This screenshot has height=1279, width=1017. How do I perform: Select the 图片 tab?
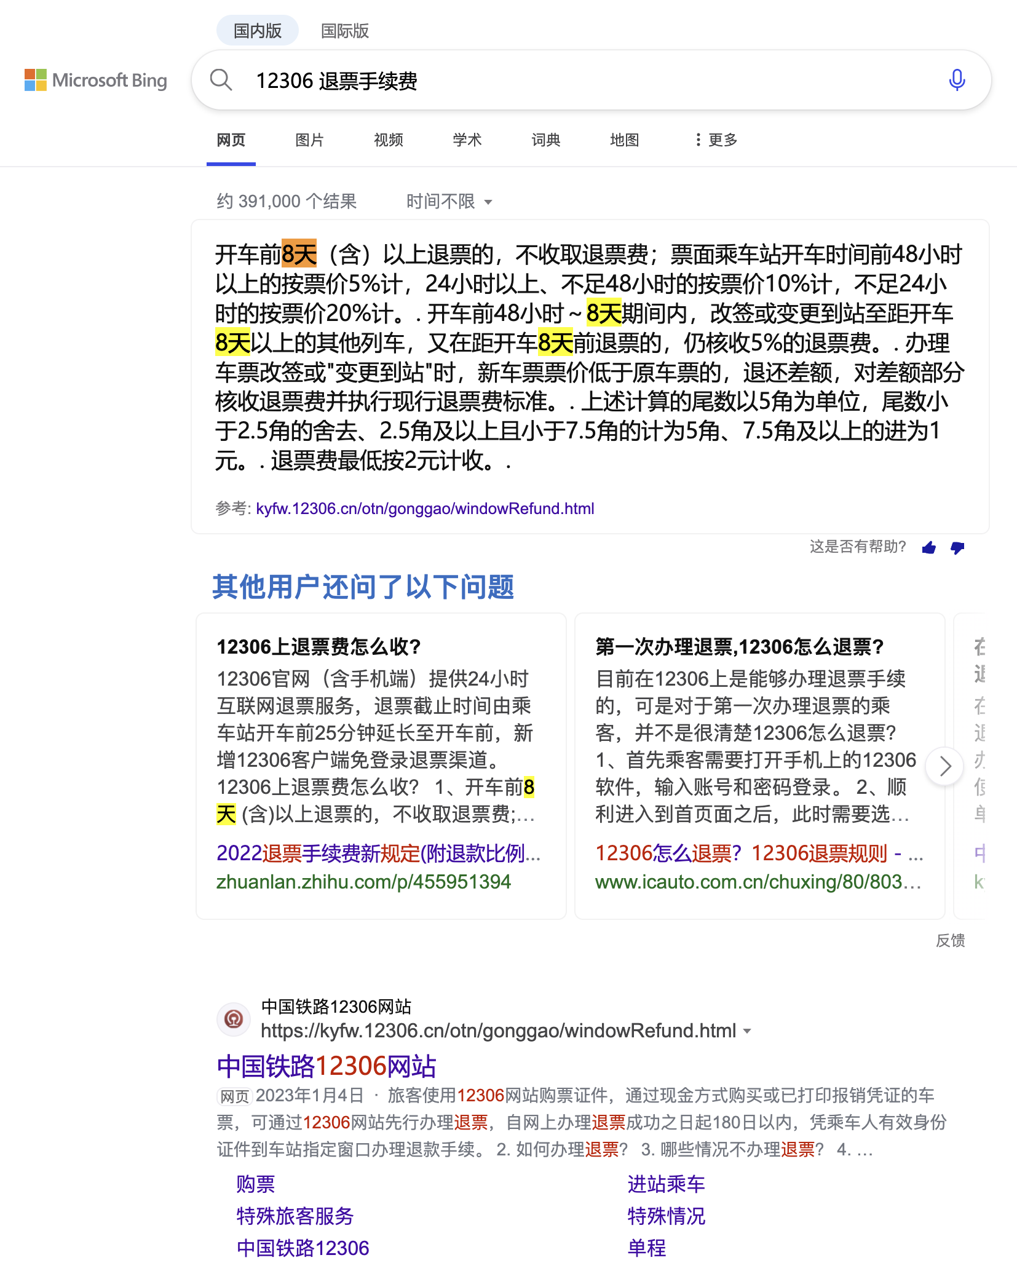click(x=310, y=140)
